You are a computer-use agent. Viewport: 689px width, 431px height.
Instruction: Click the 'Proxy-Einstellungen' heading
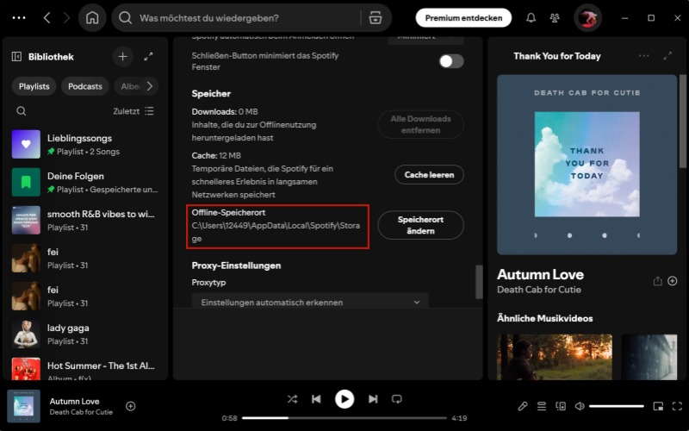[236, 265]
